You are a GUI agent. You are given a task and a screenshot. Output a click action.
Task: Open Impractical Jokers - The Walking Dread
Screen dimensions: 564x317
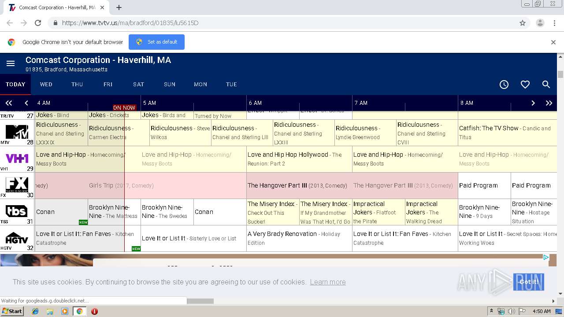coord(432,212)
